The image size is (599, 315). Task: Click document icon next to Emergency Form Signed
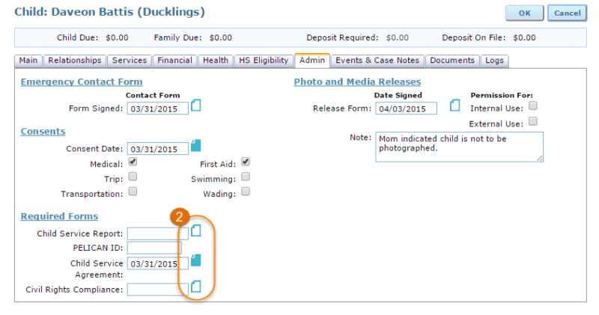coord(196,105)
